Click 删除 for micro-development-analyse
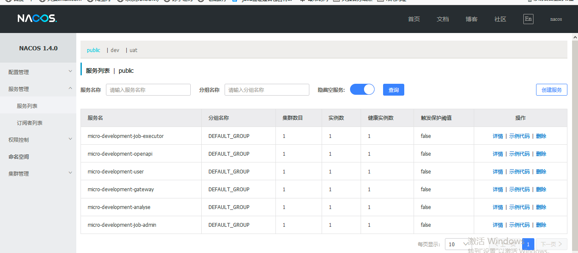 [541, 207]
